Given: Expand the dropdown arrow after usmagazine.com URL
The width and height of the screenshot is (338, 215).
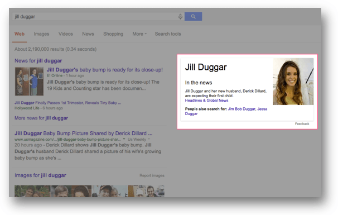Looking at the screenshot, I should [124, 139].
